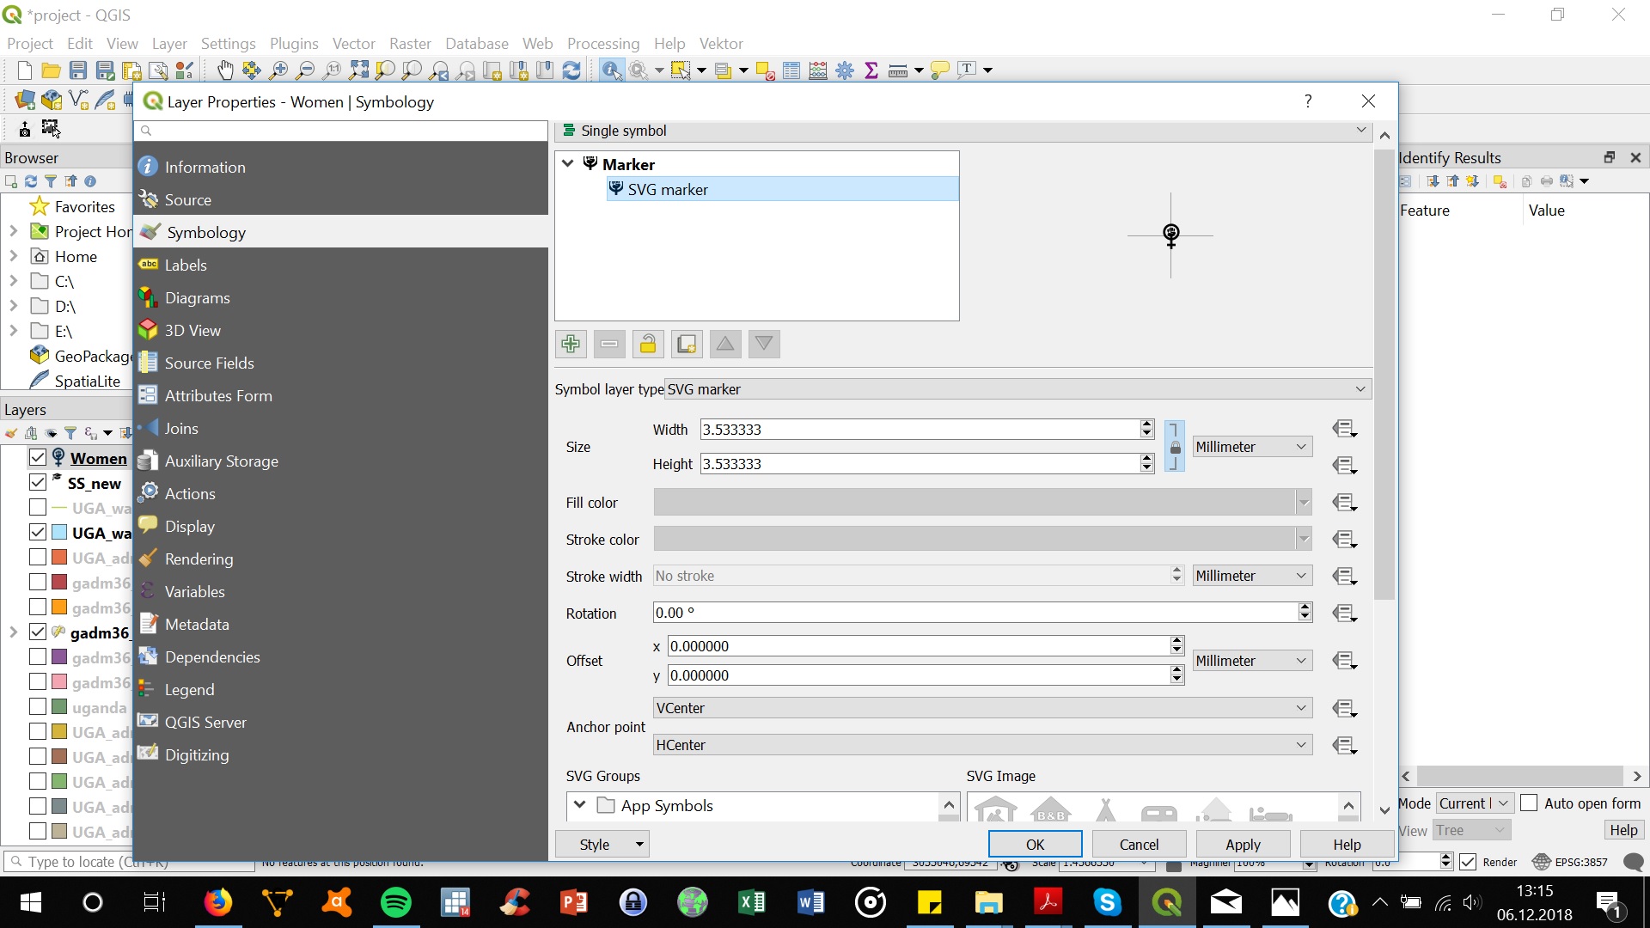Open project folder icon in toolbar
Viewport: 1650px width, 928px height.
tap(52, 70)
